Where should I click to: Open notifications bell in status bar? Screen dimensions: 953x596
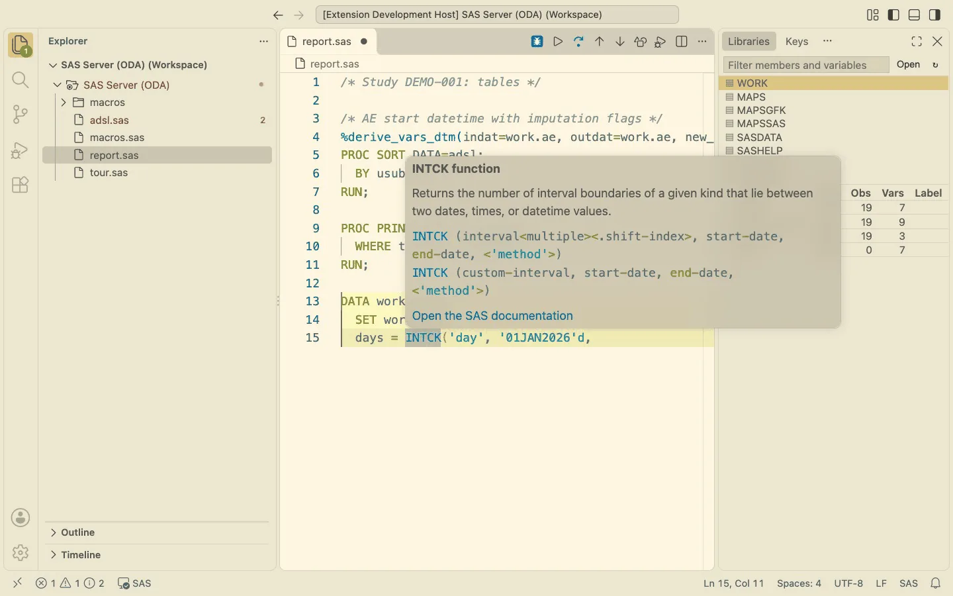[x=936, y=583]
